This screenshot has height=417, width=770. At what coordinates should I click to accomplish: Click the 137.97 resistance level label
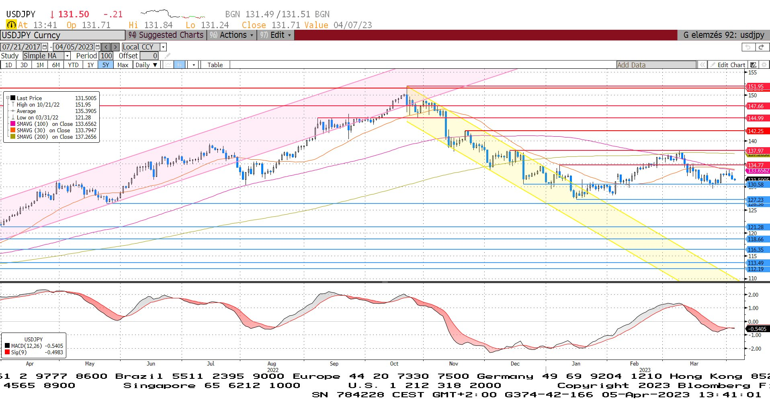click(x=758, y=151)
